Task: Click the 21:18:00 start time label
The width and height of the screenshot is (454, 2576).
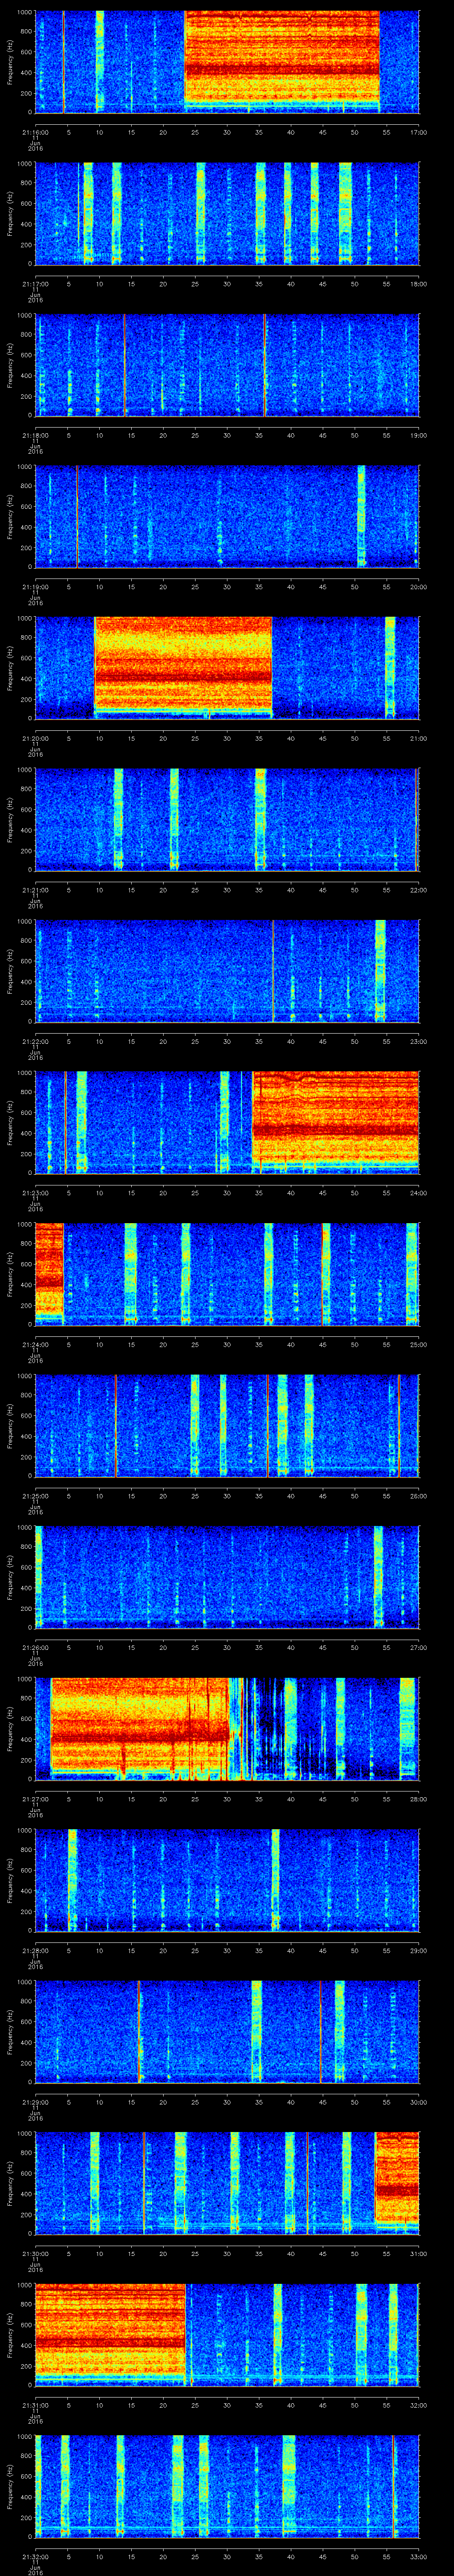Action: point(35,435)
